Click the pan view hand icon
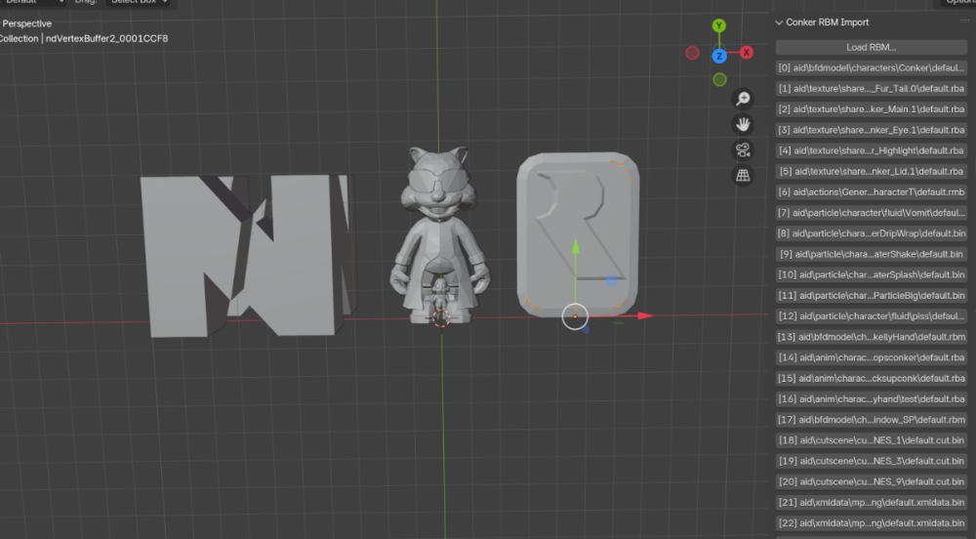Viewport: 976px width, 539px height. [743, 124]
